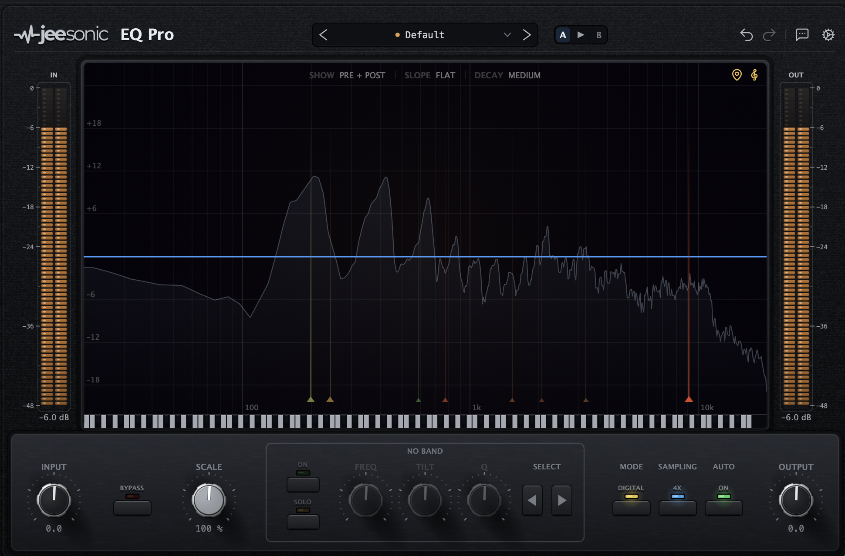Click the input value 0.0 field
The height and width of the screenshot is (556, 845).
54,529
